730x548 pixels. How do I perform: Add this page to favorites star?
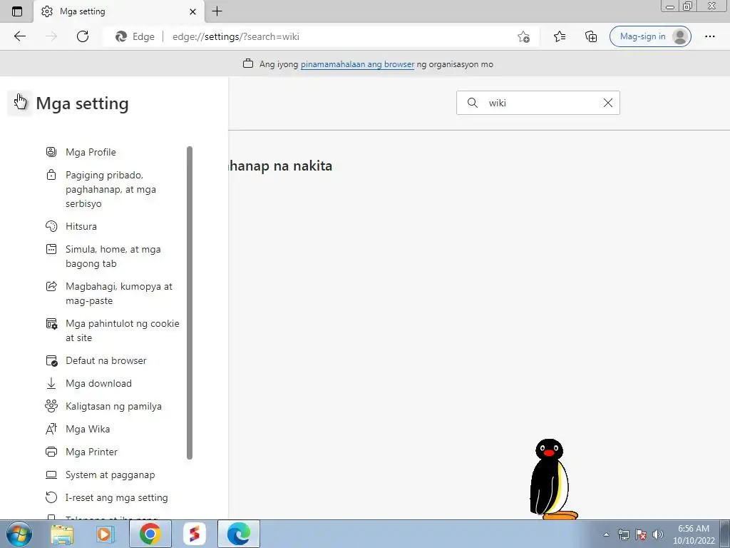[523, 37]
